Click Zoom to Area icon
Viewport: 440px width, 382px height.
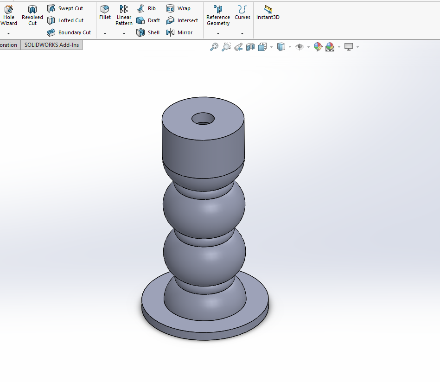[x=226, y=47]
